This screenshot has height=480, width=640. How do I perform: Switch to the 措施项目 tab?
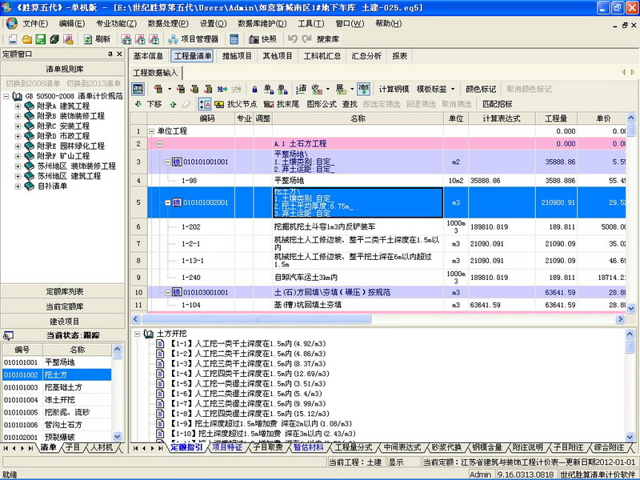click(x=237, y=56)
